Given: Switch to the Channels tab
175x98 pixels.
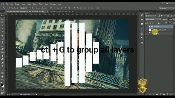Looking at the screenshot, I should 159,13.
